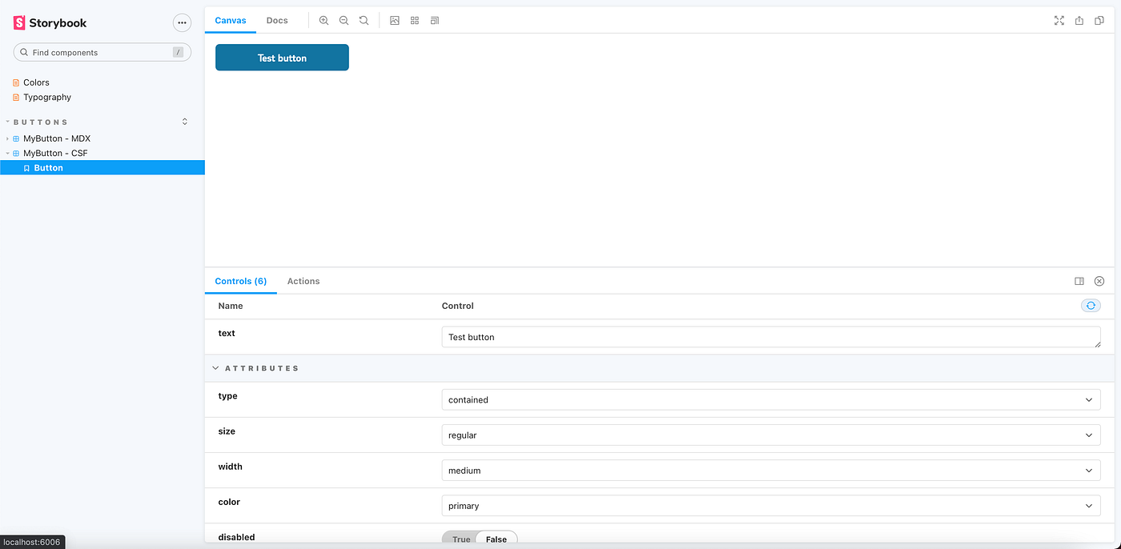Change the addons panel orientation
The image size is (1121, 549).
click(1079, 281)
